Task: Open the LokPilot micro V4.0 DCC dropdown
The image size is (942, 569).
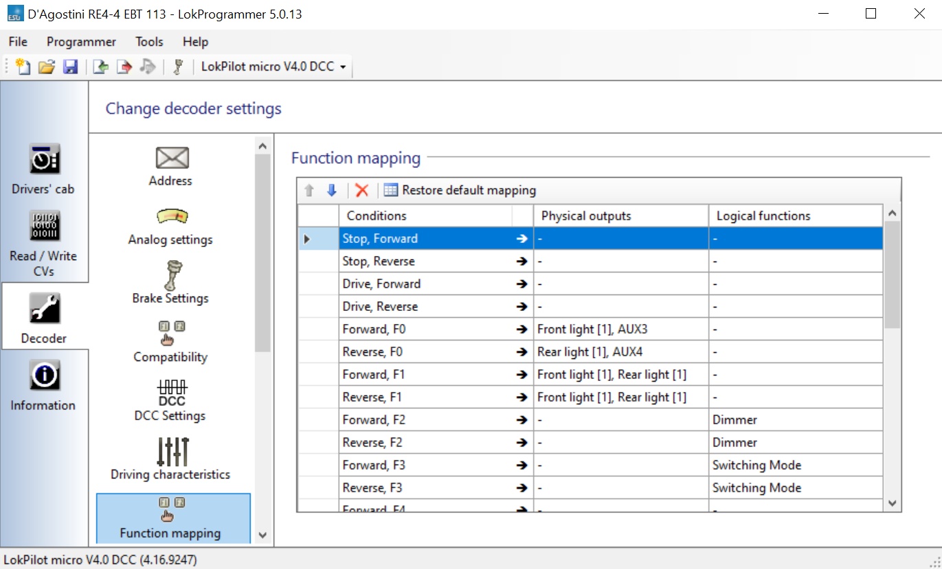Action: point(273,67)
